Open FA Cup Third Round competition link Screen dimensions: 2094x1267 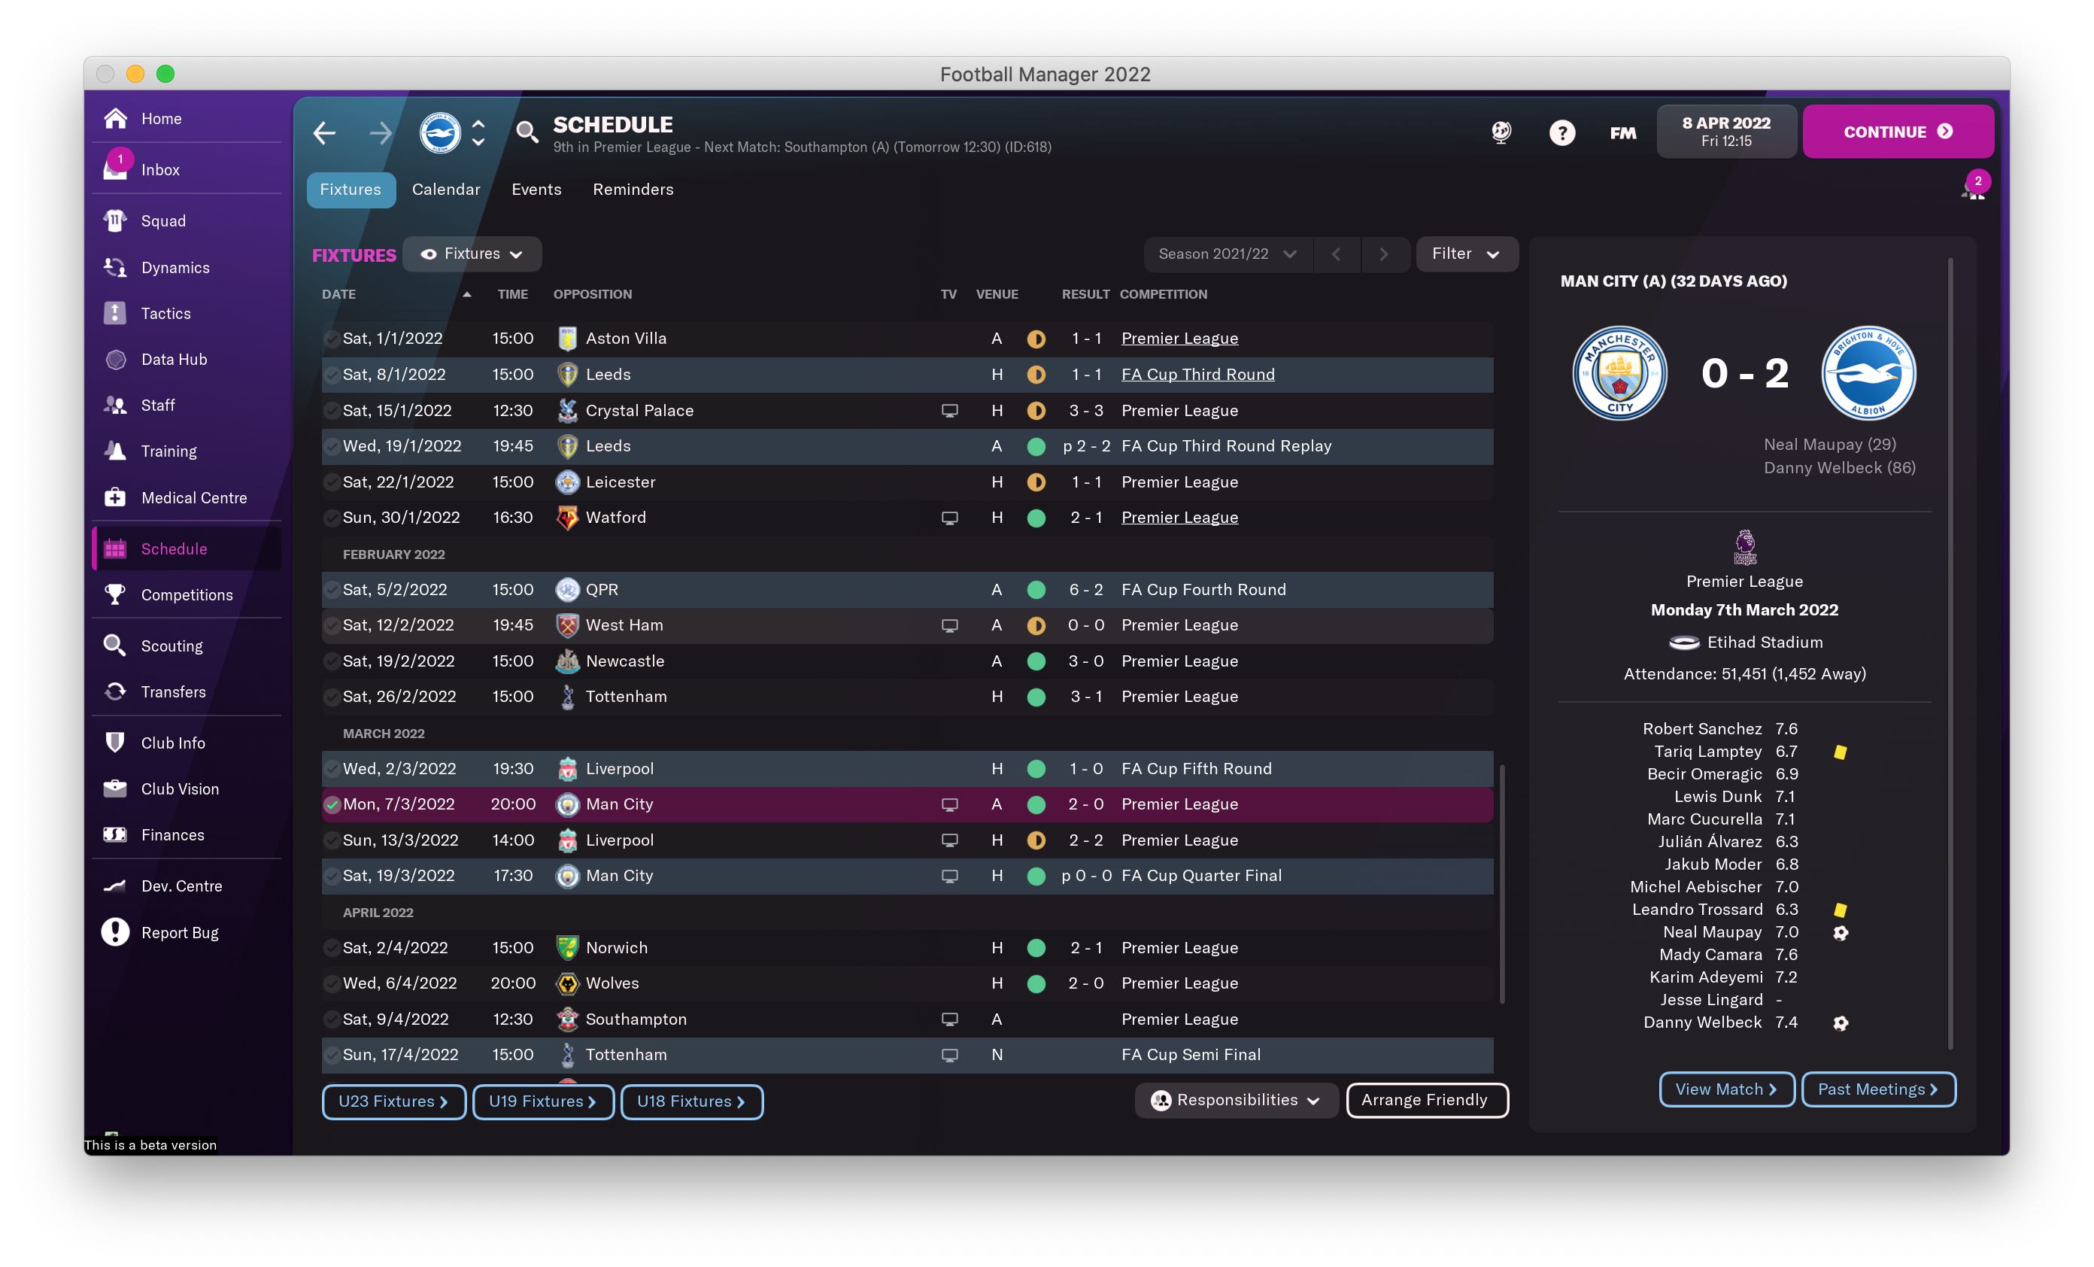pyautogui.click(x=1197, y=374)
